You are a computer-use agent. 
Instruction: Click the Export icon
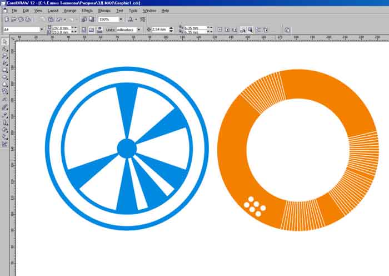click(x=91, y=19)
